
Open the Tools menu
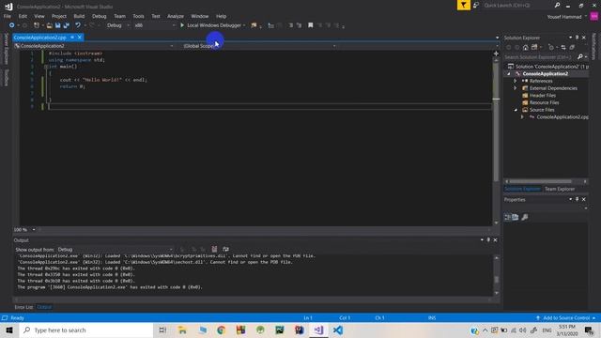138,16
